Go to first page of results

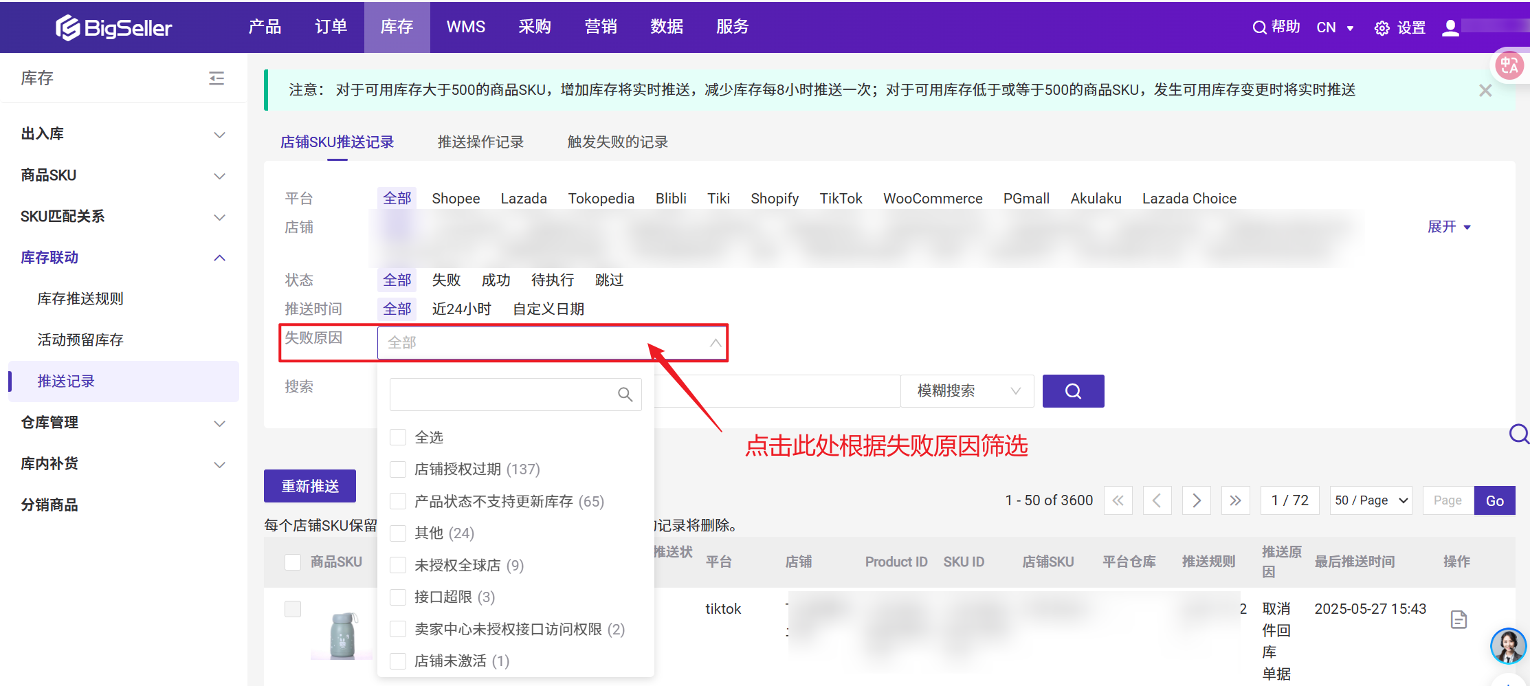click(1118, 500)
